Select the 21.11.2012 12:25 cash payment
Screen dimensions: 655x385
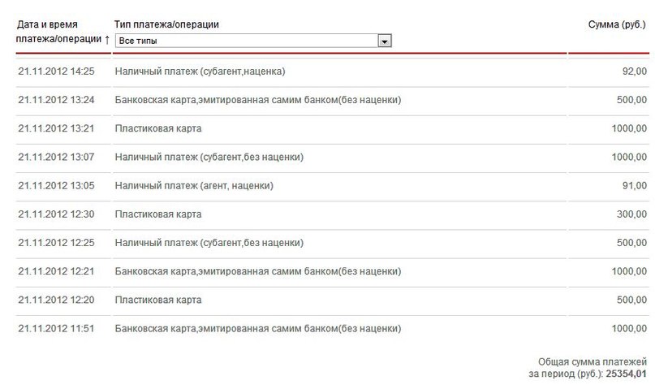[x=332, y=243]
